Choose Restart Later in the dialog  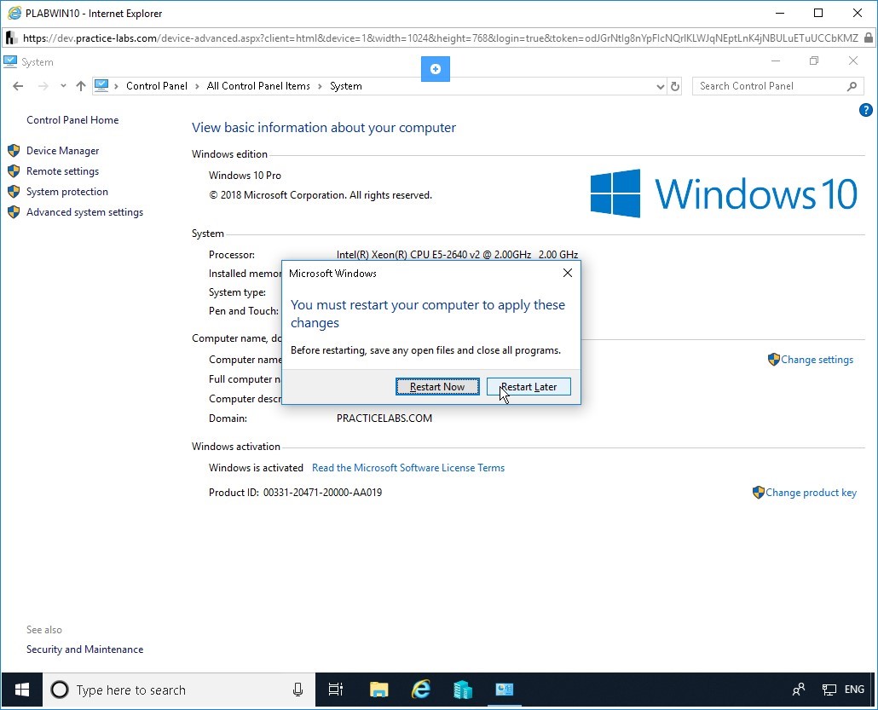click(x=529, y=386)
